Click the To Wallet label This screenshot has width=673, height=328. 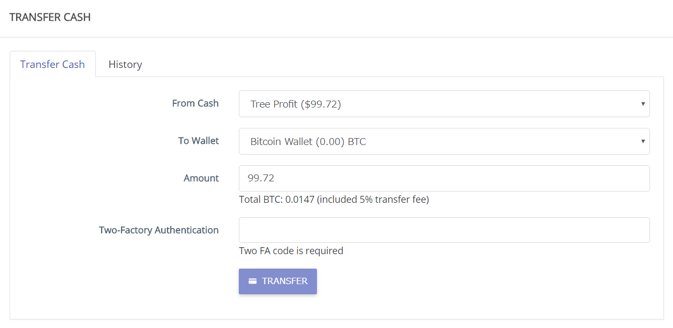pos(198,141)
